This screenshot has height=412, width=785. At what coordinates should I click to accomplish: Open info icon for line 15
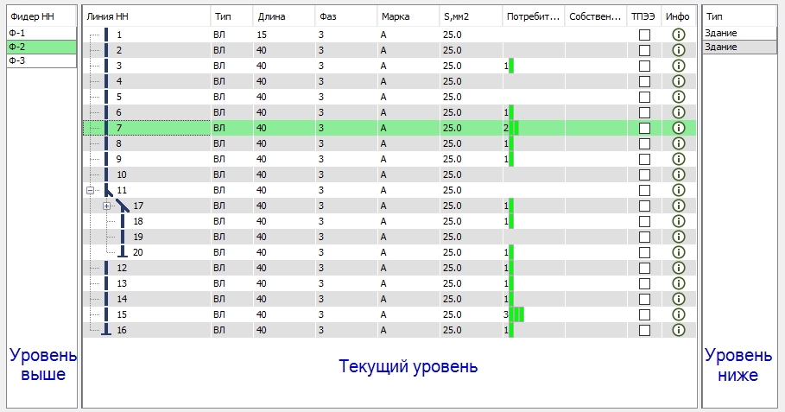pyautogui.click(x=679, y=314)
